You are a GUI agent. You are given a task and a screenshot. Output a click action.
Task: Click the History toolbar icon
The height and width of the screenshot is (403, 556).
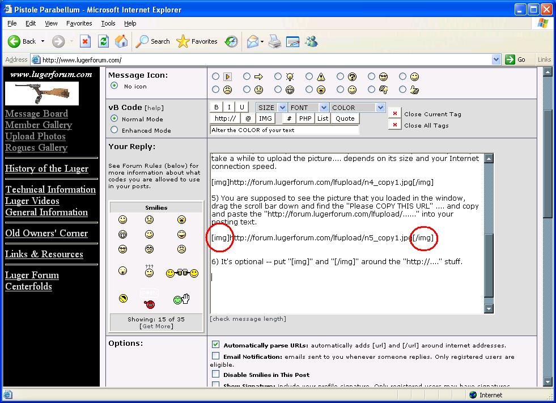pyautogui.click(x=231, y=41)
